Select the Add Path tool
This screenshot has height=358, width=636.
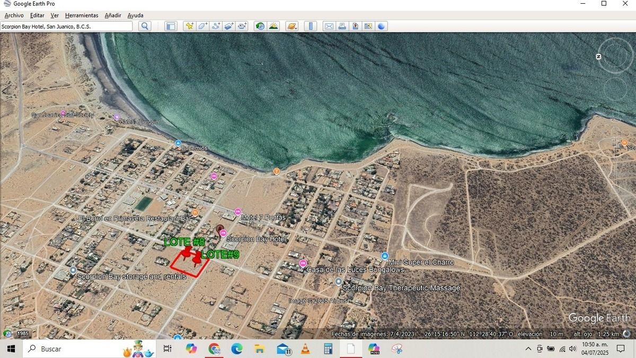click(216, 26)
